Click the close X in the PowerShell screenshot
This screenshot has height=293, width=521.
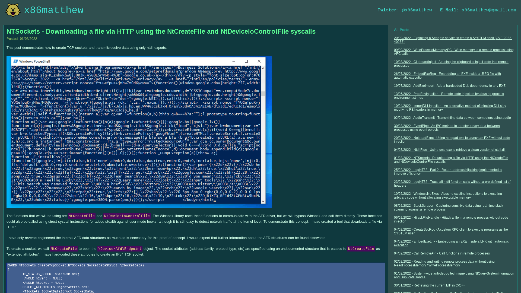(x=259, y=61)
